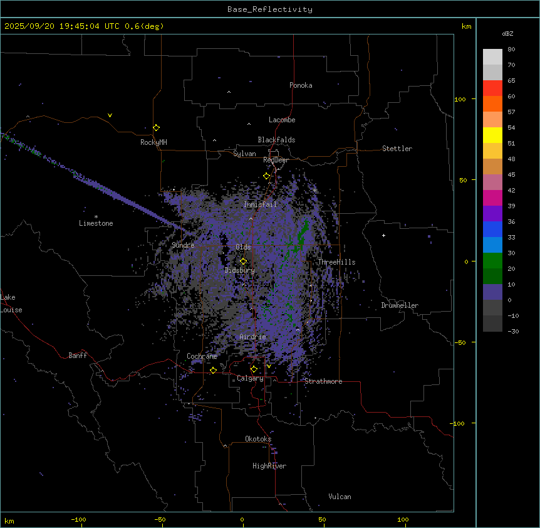Click the green 20-30 dBZ legend swatch
The width and height of the screenshot is (540, 528).
tap(492, 261)
